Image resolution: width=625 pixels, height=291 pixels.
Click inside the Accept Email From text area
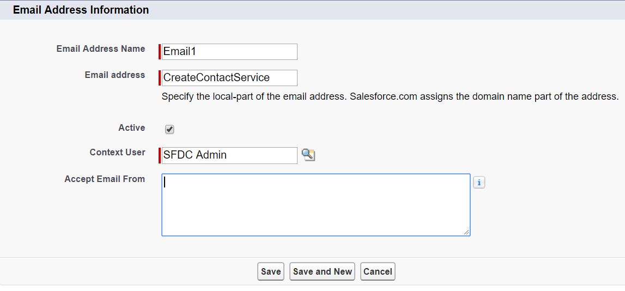[315, 205]
